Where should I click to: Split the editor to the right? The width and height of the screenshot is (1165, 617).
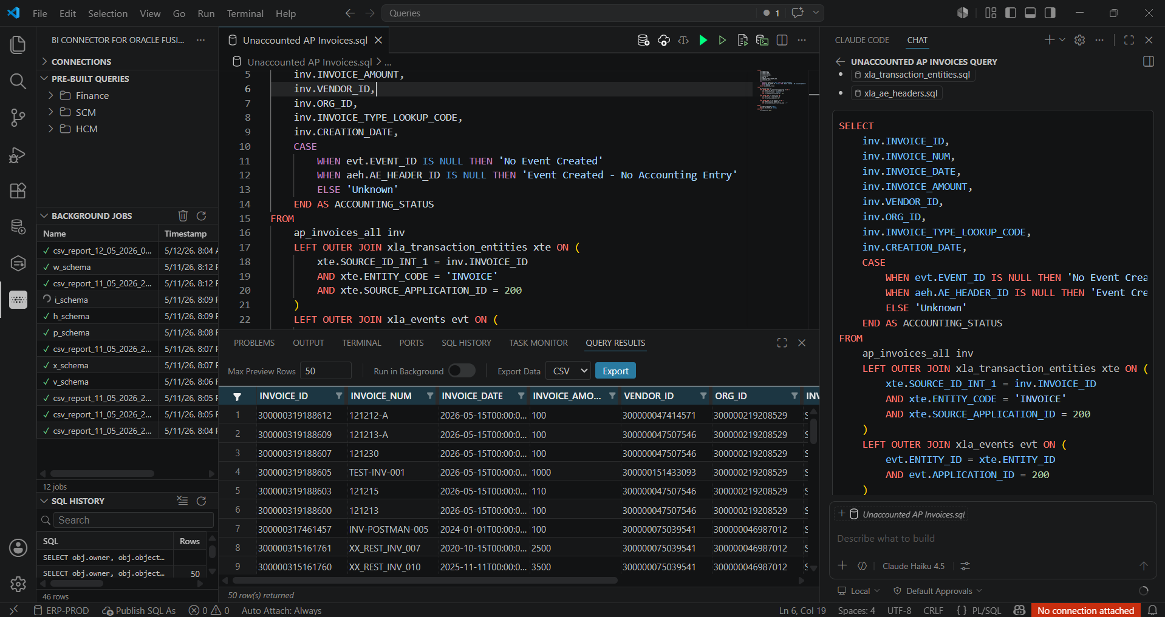tap(782, 40)
